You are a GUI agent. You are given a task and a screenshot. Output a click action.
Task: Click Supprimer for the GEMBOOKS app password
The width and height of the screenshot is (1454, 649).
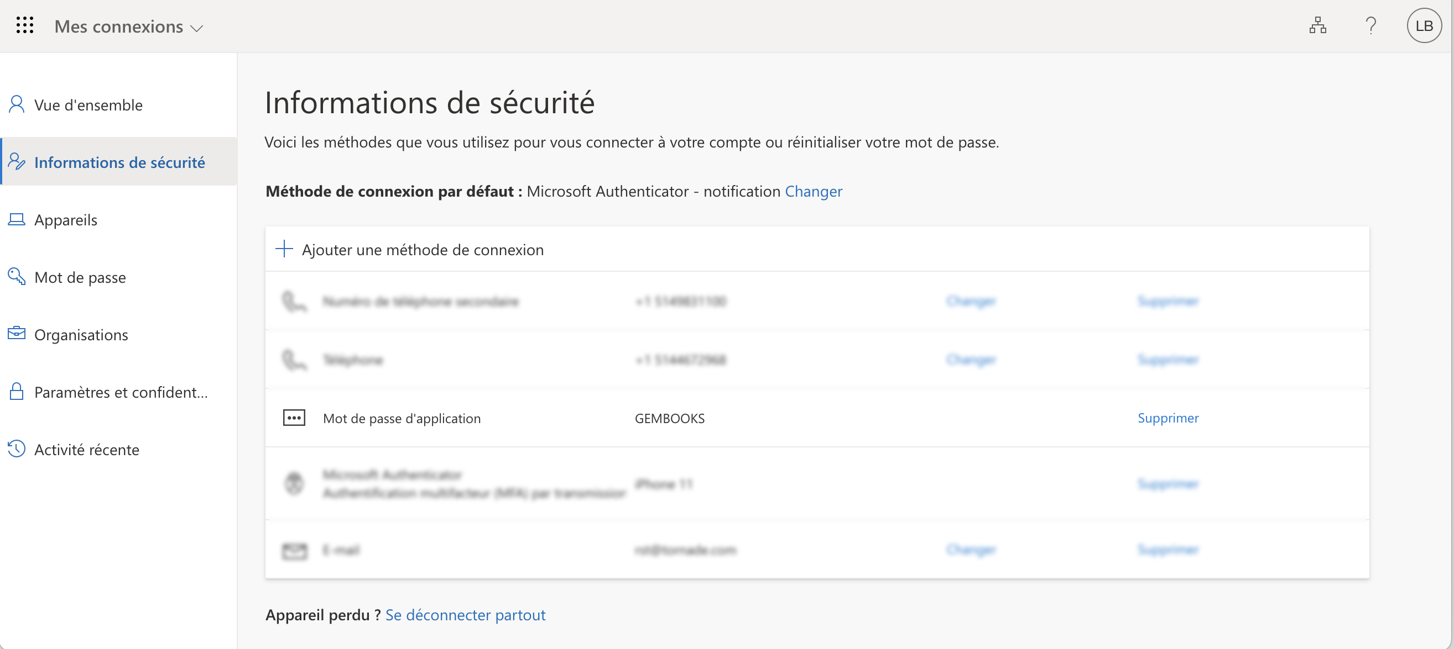click(1168, 418)
